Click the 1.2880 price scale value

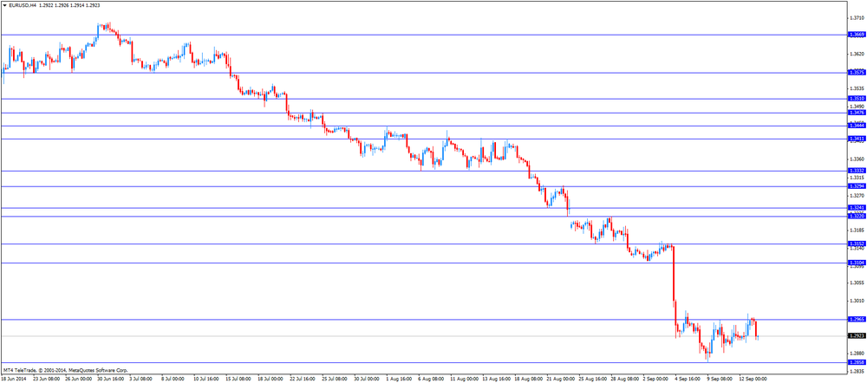coord(857,354)
